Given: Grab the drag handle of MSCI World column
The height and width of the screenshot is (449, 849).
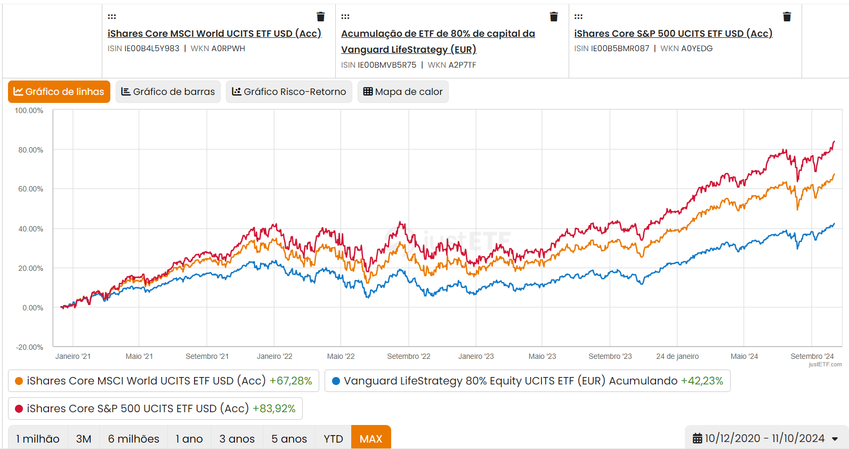Looking at the screenshot, I should (112, 17).
